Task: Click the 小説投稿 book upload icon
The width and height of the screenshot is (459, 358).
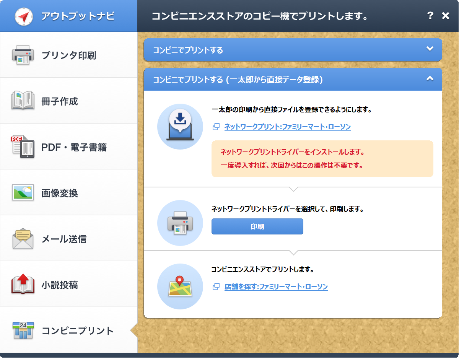Action: tap(23, 285)
